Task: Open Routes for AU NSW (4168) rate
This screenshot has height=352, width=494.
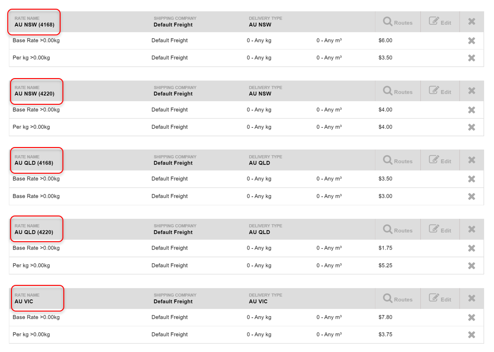Action: click(398, 22)
